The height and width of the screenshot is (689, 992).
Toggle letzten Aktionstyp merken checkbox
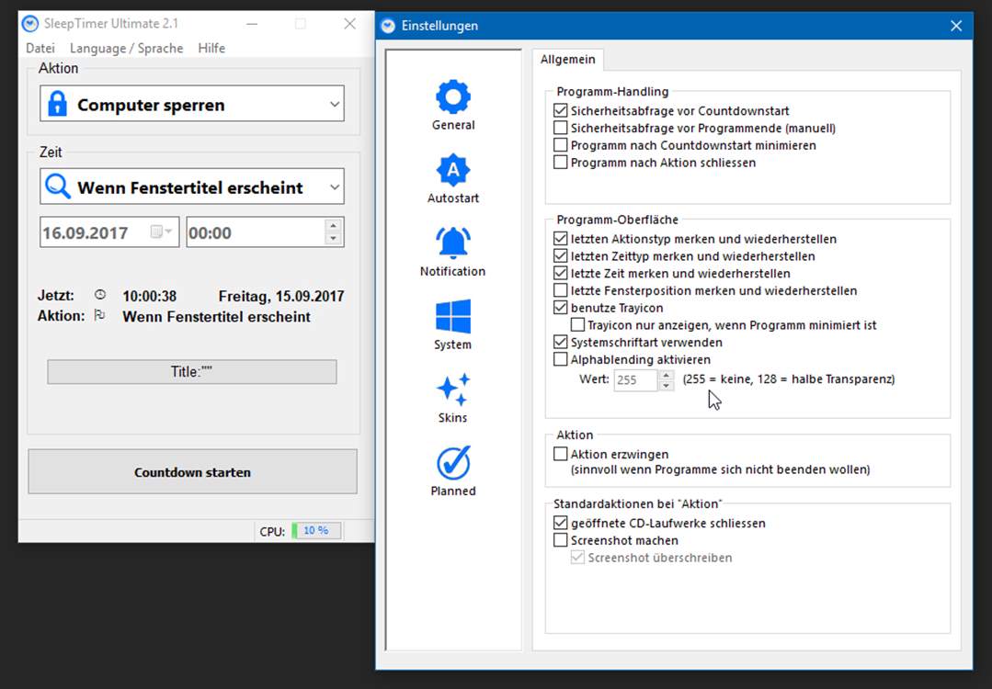[x=560, y=238]
